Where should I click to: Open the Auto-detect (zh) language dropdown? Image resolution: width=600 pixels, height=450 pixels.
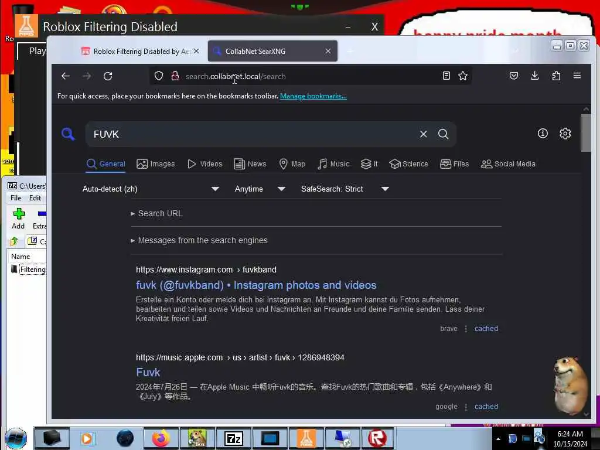click(151, 189)
